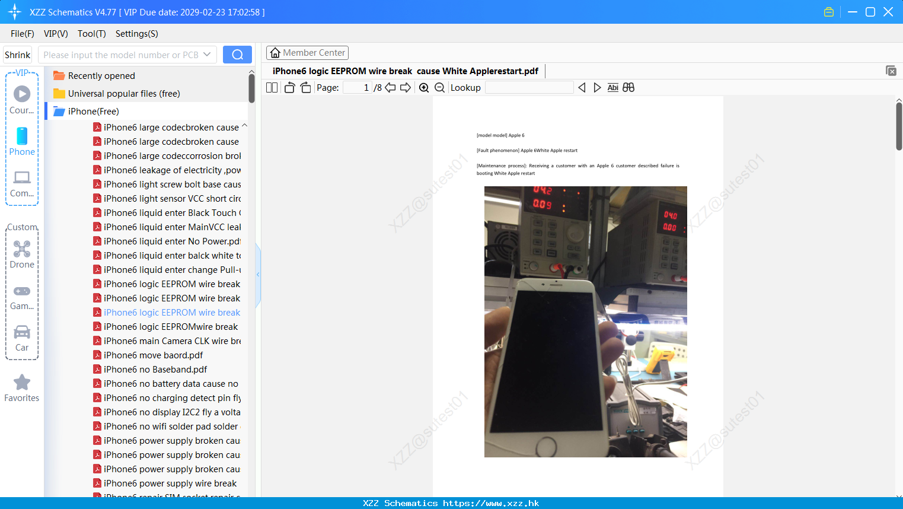Zoom in on the PDF

pos(424,88)
